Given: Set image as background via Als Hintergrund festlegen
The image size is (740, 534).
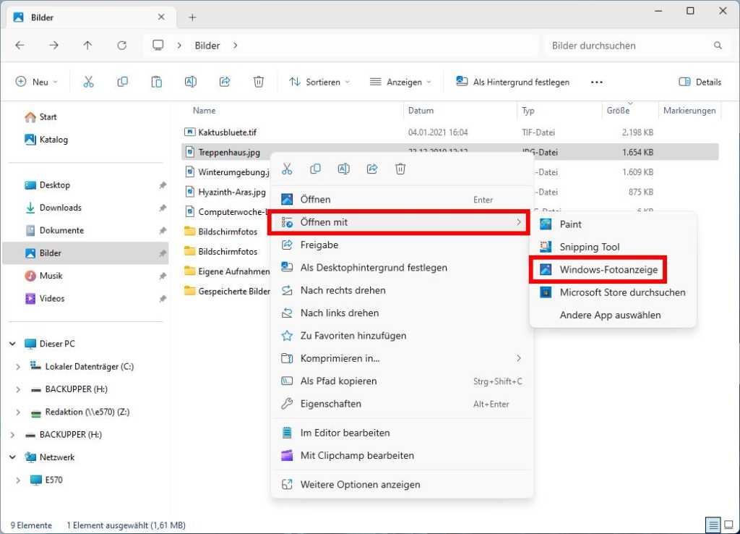Looking at the screenshot, I should [512, 82].
